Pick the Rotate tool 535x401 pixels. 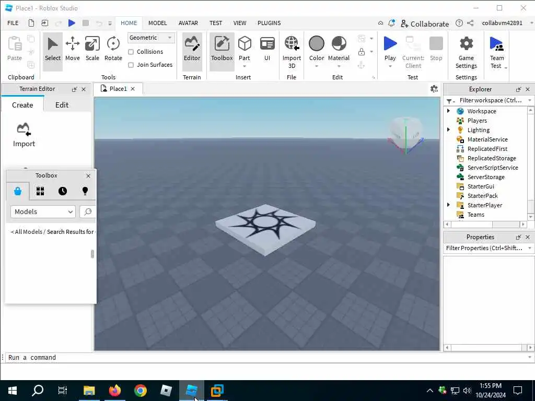point(113,50)
